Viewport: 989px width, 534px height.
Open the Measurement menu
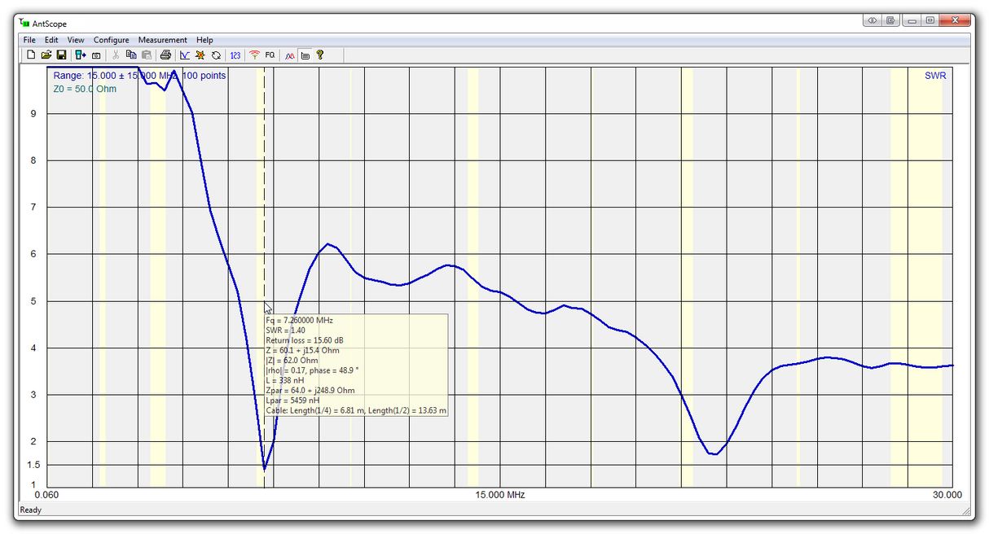click(x=162, y=39)
